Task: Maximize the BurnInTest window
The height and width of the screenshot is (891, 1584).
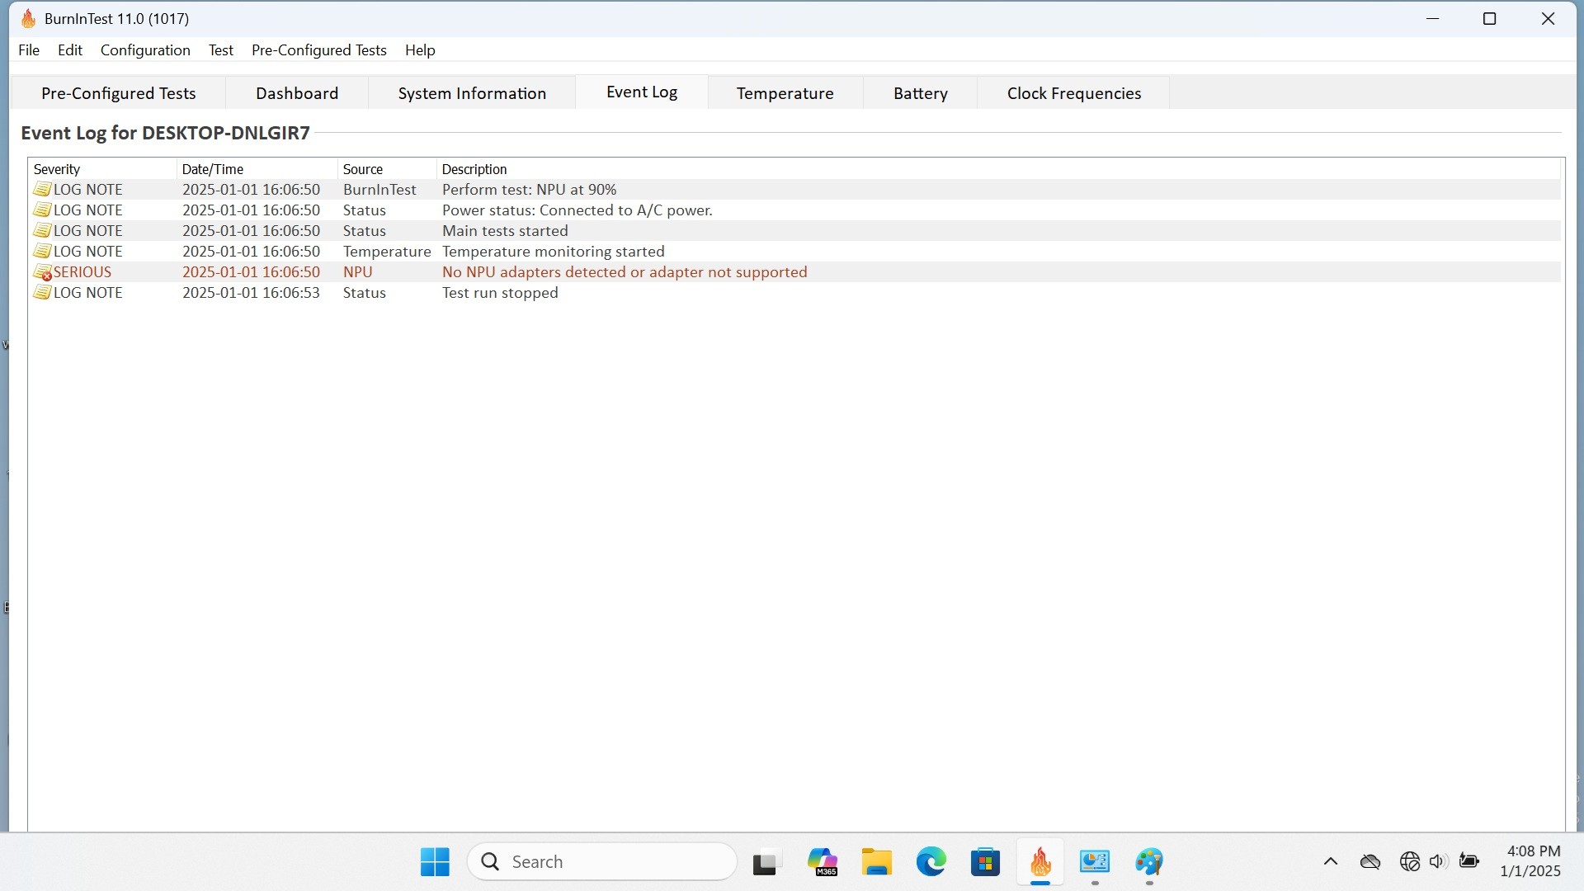Action: (1490, 19)
